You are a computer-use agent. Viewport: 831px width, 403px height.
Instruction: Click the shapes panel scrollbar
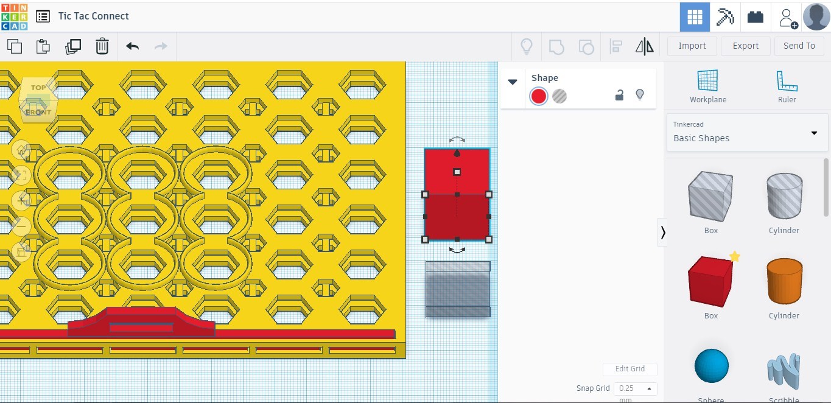(x=826, y=187)
